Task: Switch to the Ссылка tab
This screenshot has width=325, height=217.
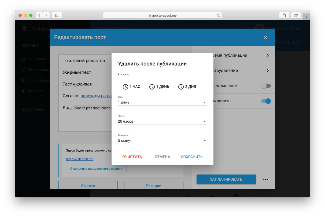Action: point(88,185)
